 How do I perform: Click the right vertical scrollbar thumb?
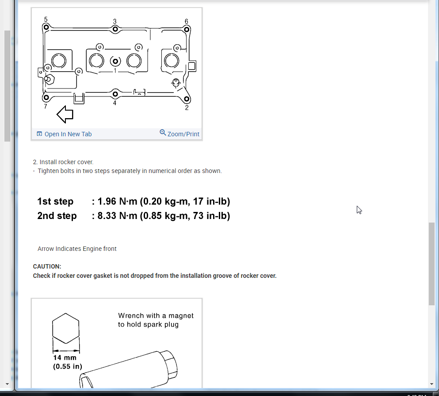click(x=432, y=264)
